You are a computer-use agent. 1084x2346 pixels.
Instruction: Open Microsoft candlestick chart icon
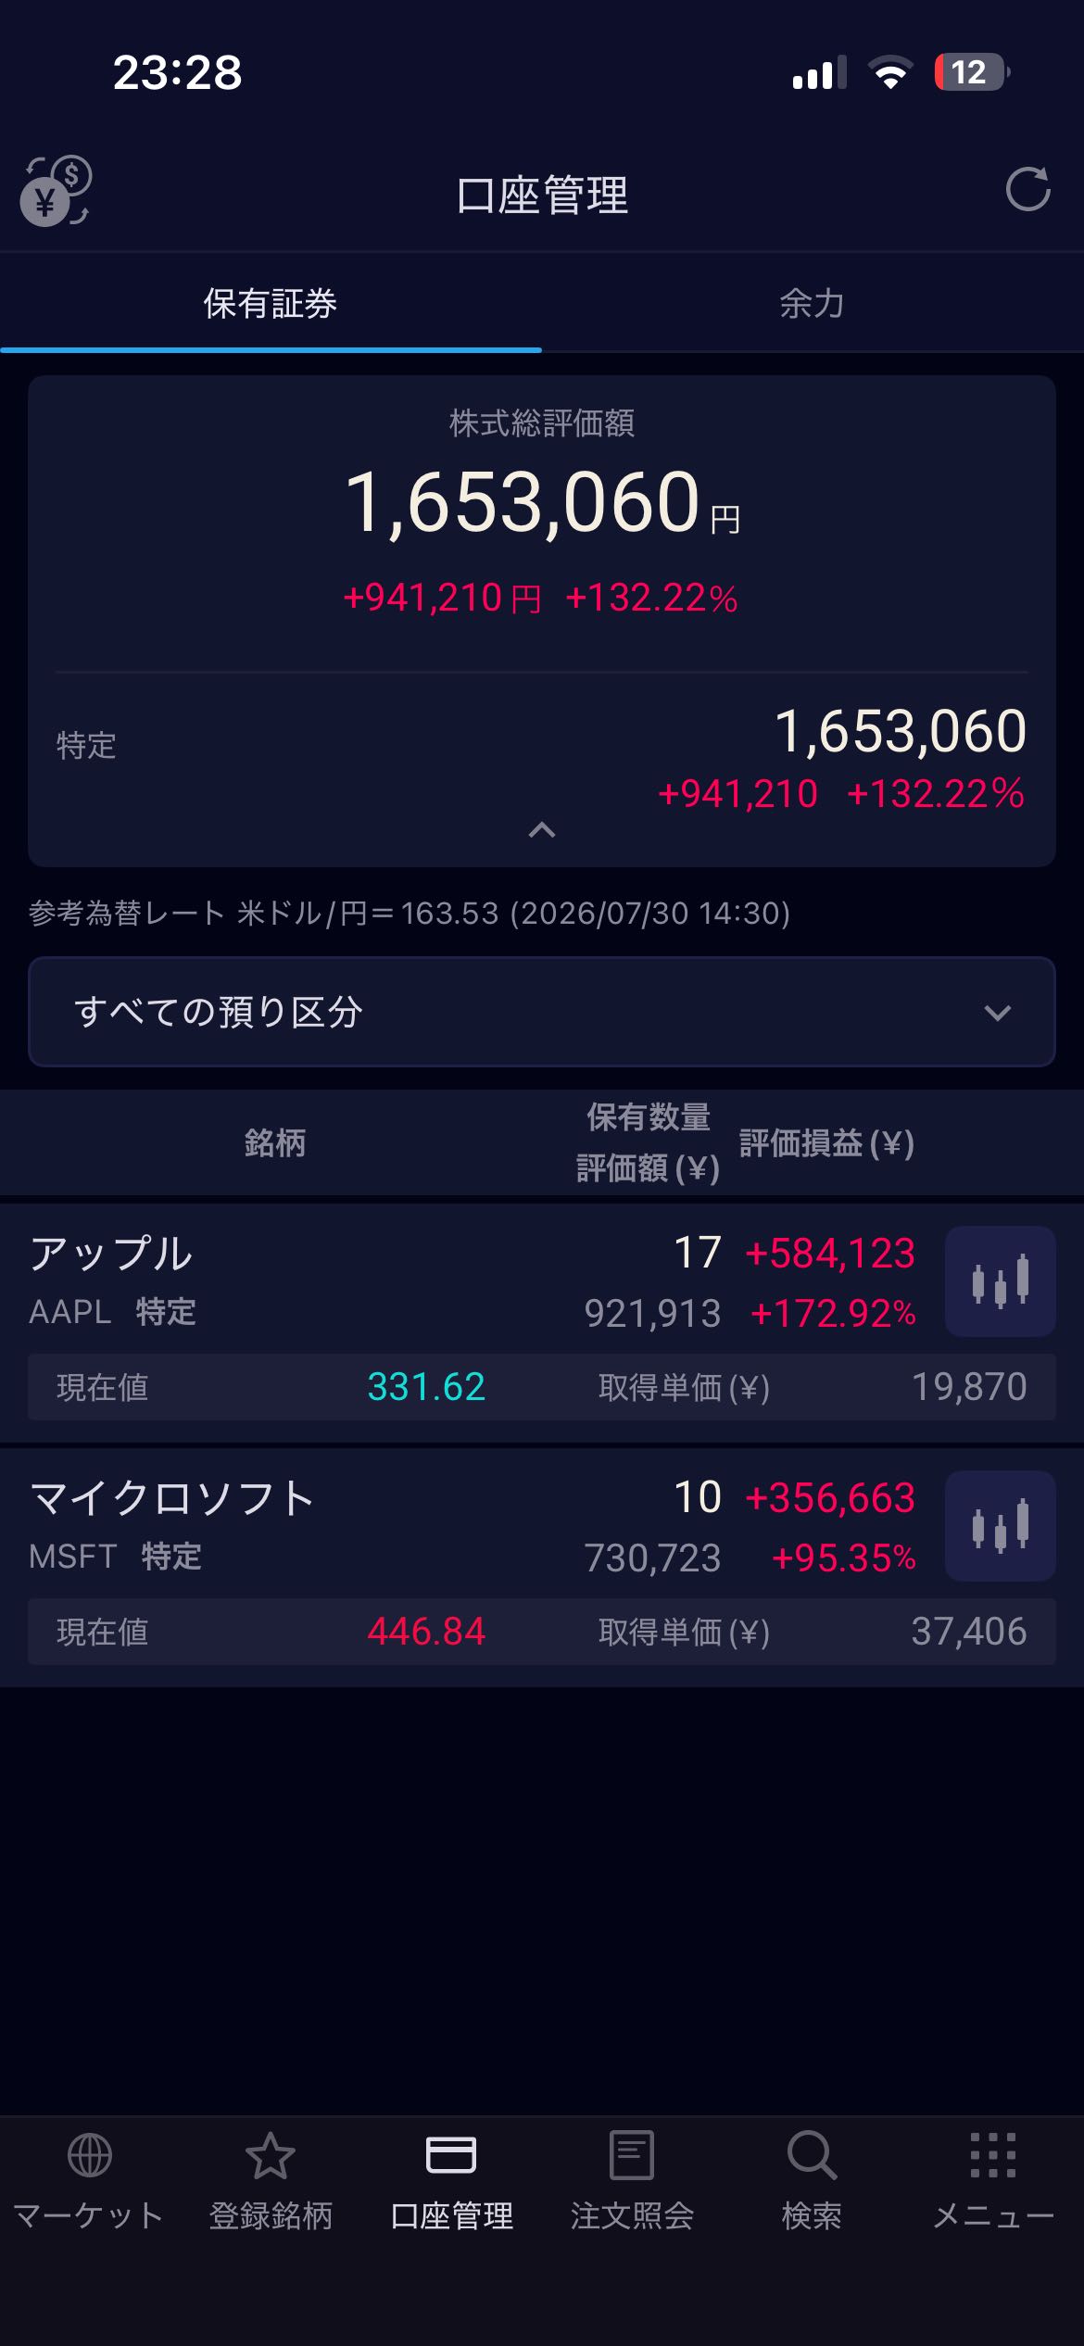click(x=1000, y=1526)
